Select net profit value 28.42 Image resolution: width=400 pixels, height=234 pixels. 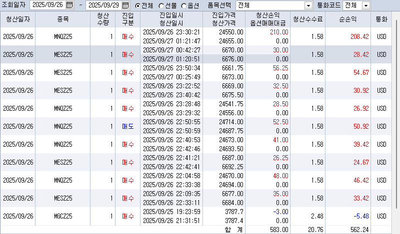point(361,54)
